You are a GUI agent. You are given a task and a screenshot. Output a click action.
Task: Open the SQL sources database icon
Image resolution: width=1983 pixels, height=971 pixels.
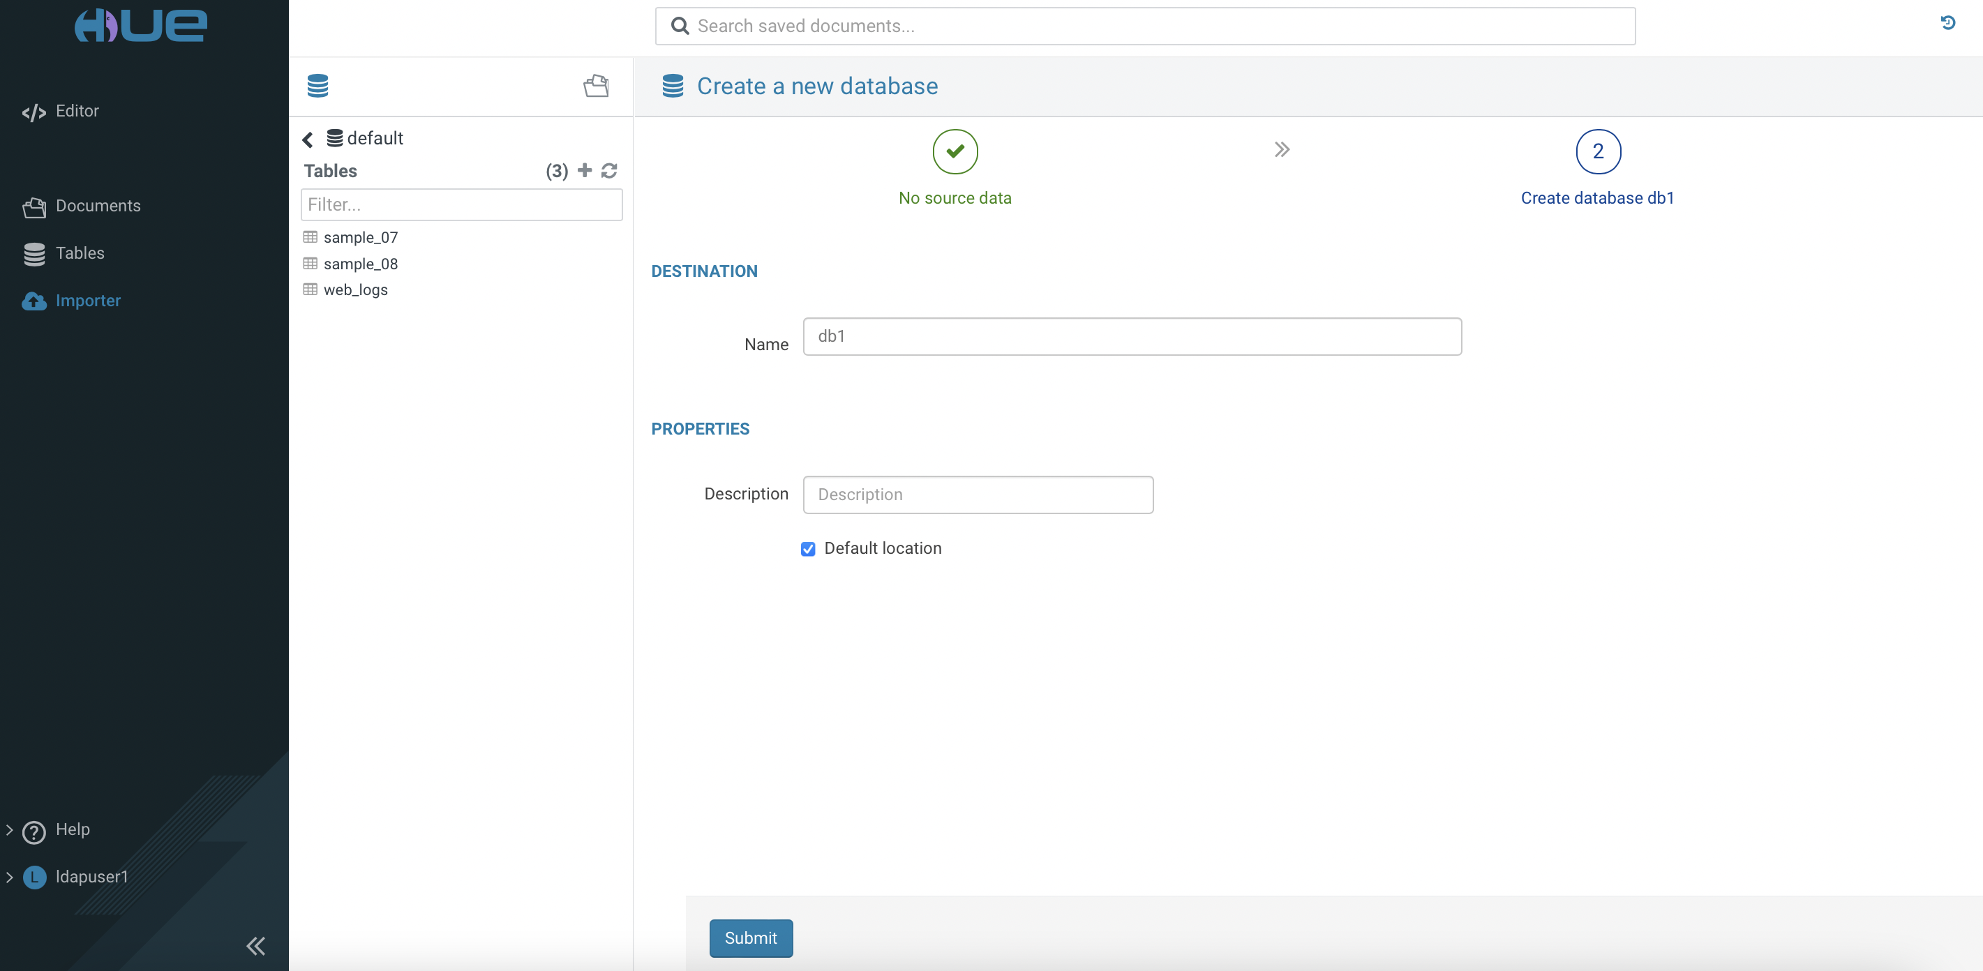click(317, 85)
